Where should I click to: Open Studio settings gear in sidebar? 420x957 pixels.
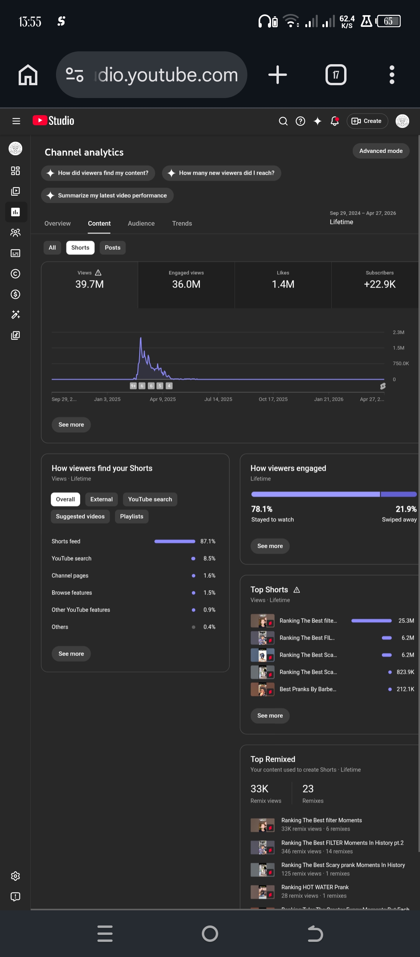(16, 876)
